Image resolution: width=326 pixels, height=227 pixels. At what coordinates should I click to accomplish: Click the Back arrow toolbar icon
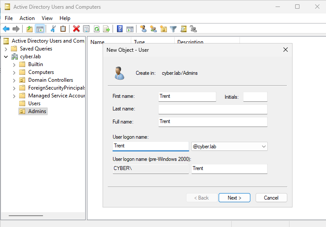(6, 29)
